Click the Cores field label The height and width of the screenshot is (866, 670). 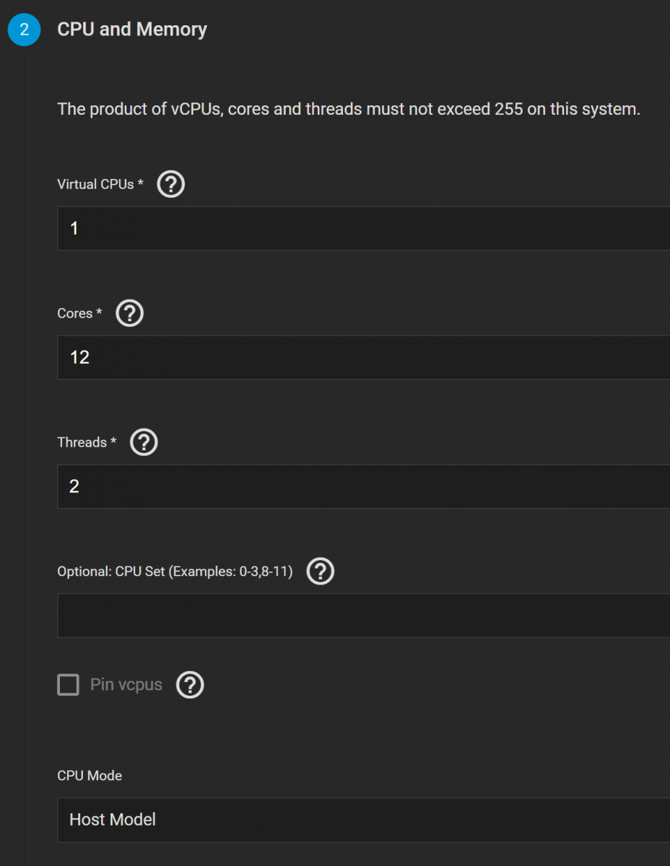pos(75,314)
